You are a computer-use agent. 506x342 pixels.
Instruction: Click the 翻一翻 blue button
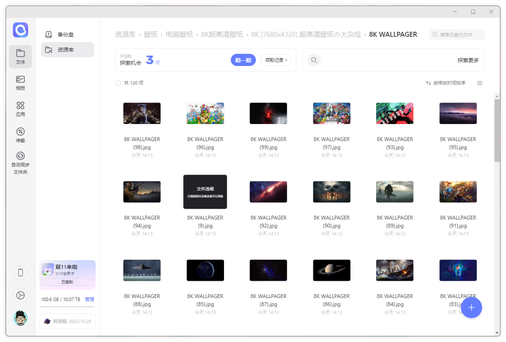(x=243, y=60)
